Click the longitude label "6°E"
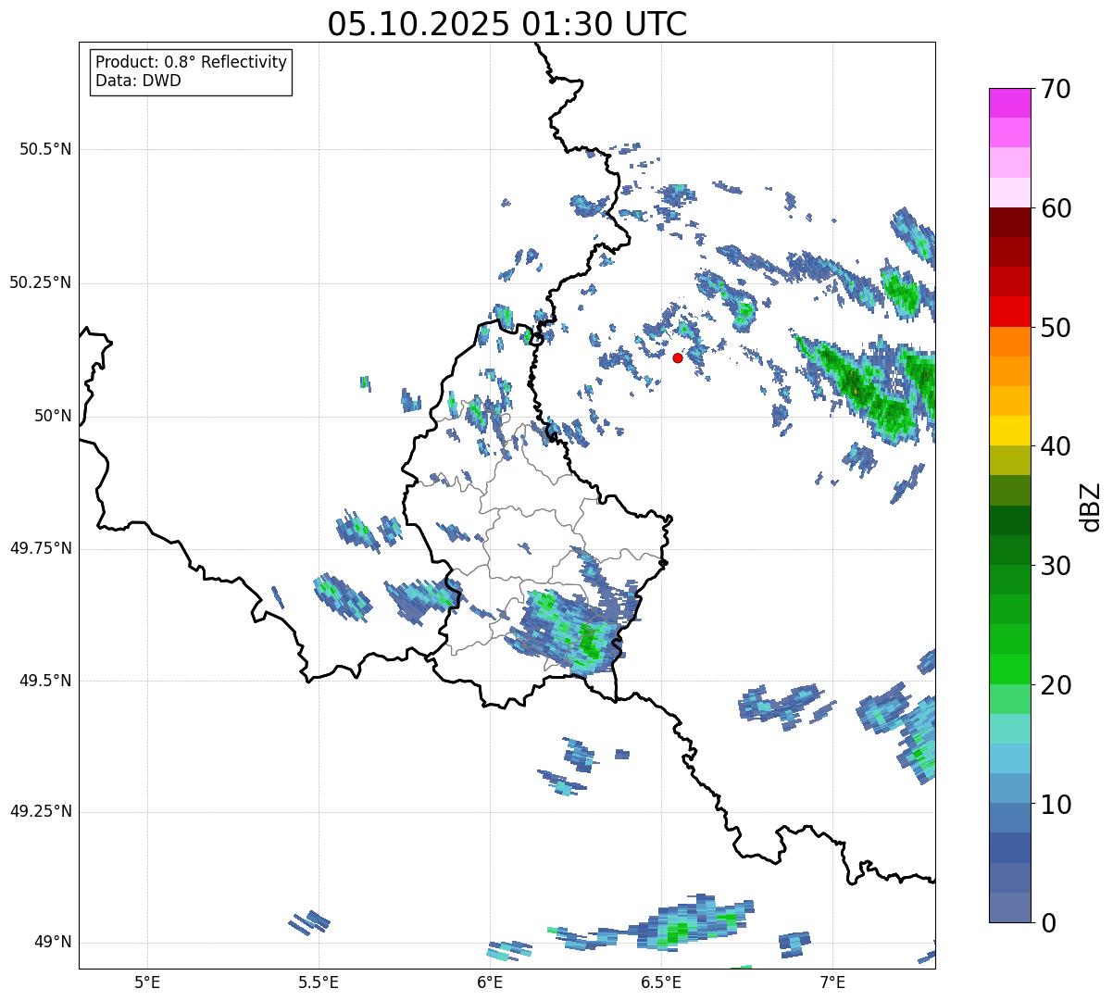 tap(490, 982)
